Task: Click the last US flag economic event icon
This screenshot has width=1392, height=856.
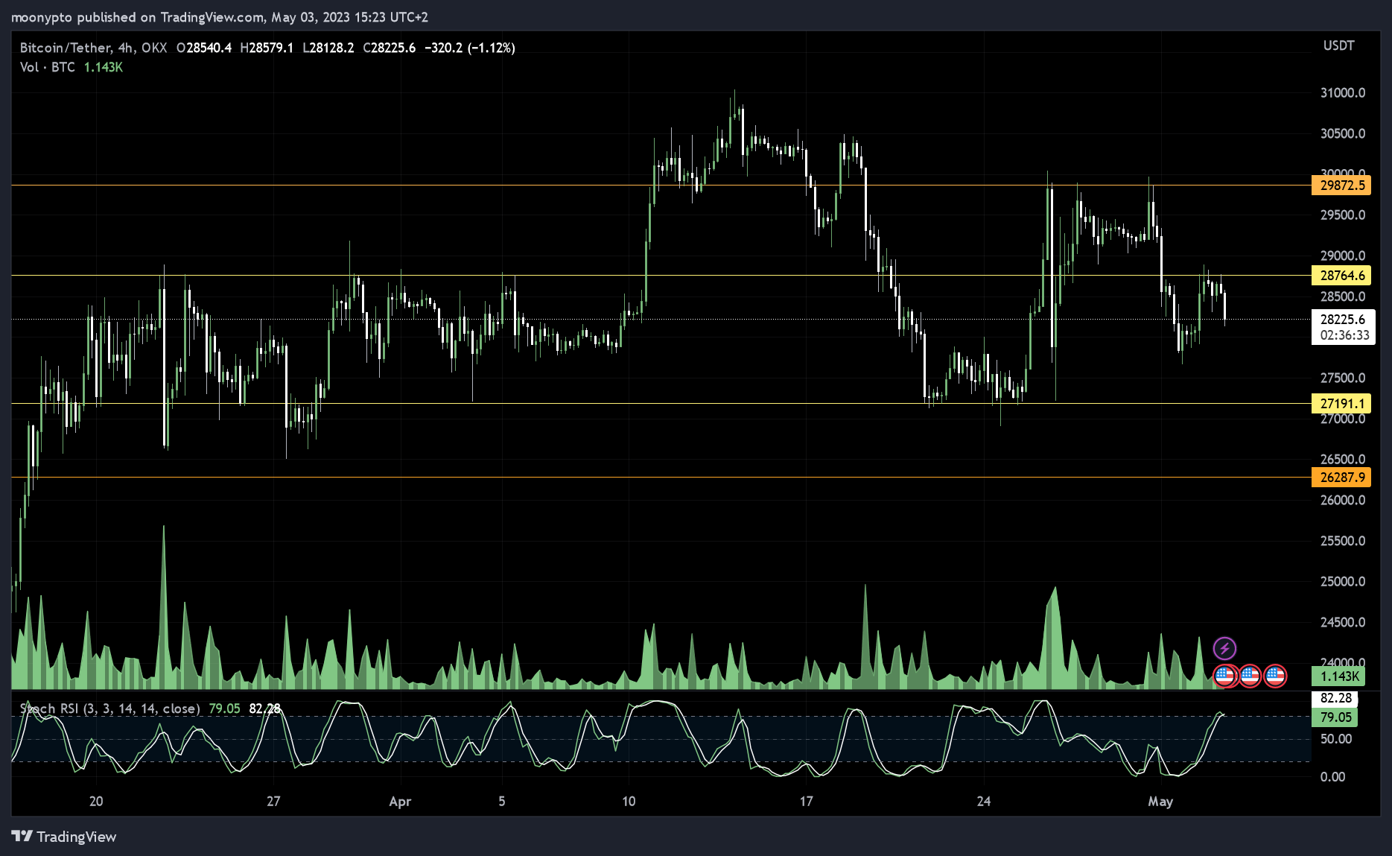Action: coord(1275,676)
